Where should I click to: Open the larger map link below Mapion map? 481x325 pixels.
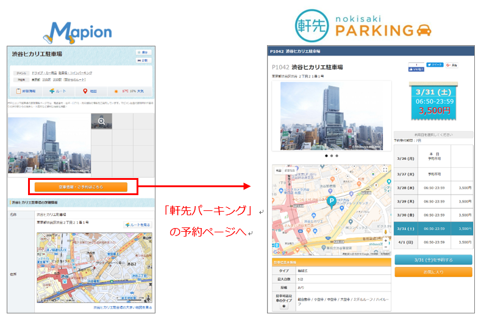tap(123, 308)
